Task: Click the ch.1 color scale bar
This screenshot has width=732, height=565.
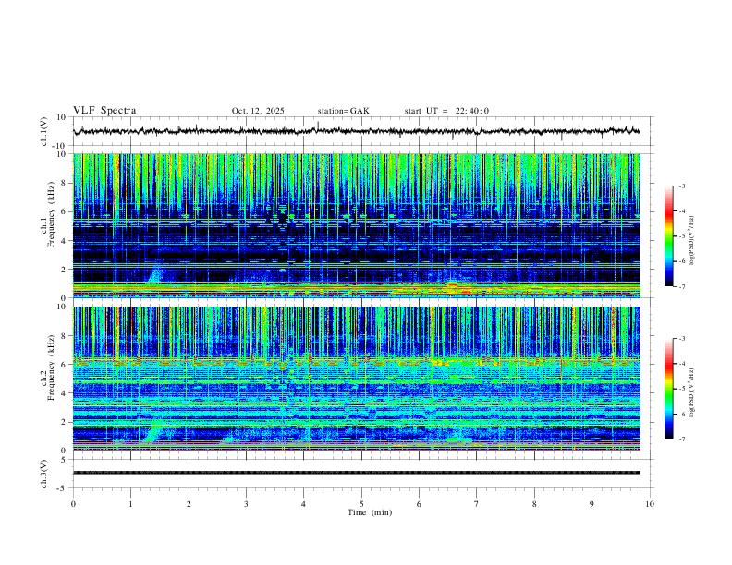Action: (669, 236)
